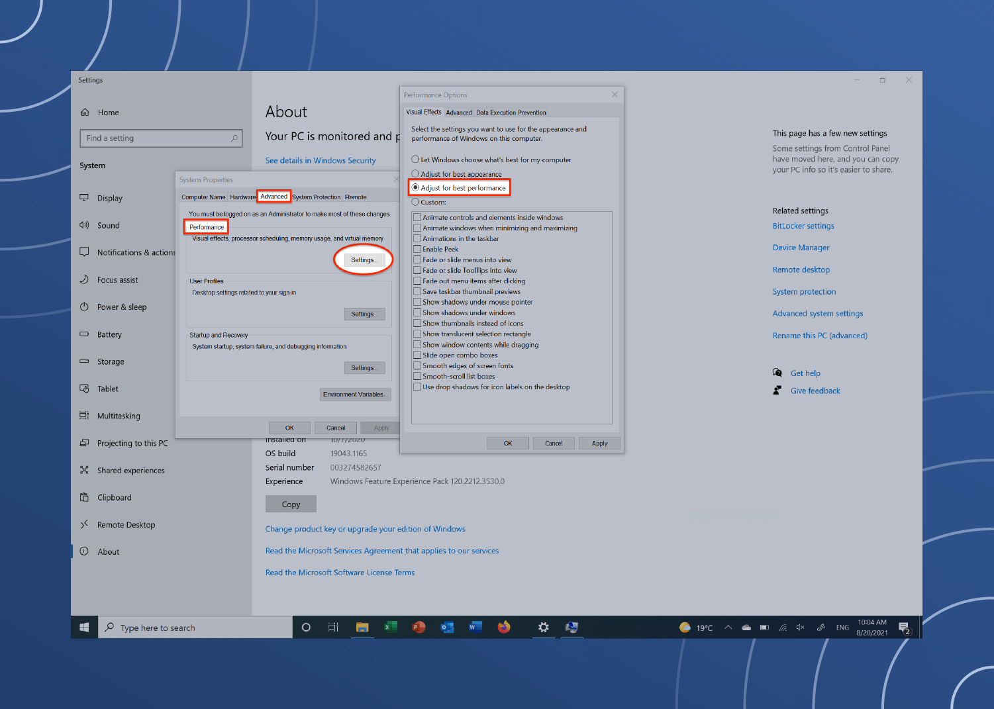Expand hidden icons in the system tray

coord(728,627)
